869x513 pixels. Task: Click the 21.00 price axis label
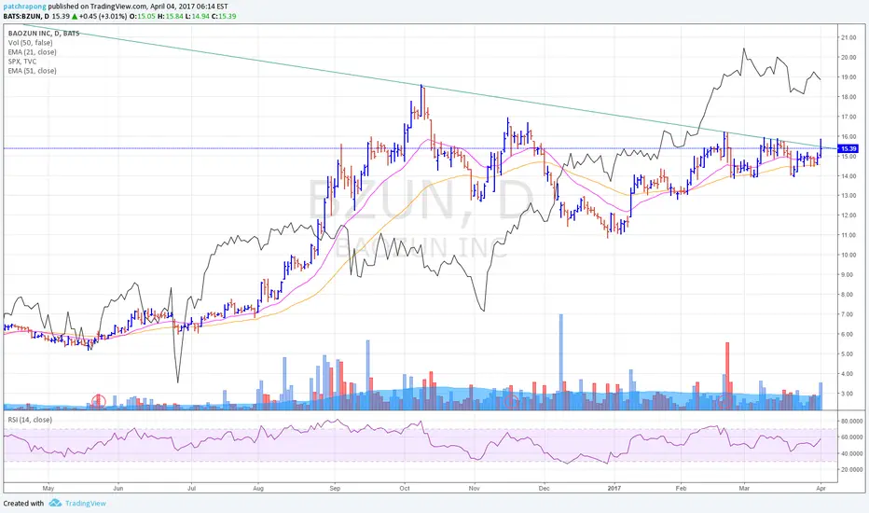click(x=848, y=37)
